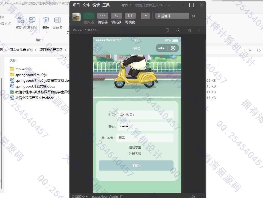Click the 注册学生 link
This screenshot has width=263, height=198.
(x=135, y=147)
